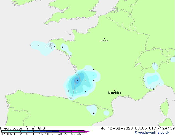Pick the 45 to 50 mm magenta legend swatch
The height and width of the screenshot is (135, 175).
click(x=81, y=131)
